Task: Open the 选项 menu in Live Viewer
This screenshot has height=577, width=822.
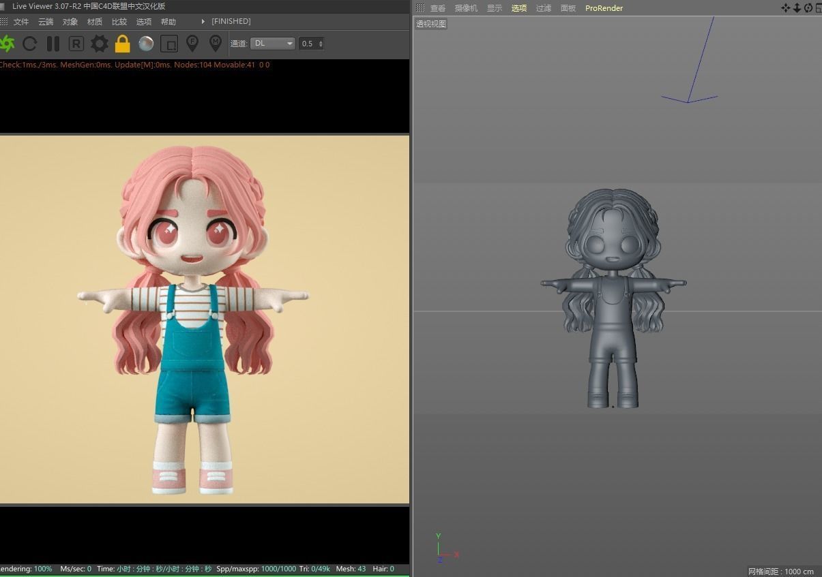Action: tap(144, 22)
